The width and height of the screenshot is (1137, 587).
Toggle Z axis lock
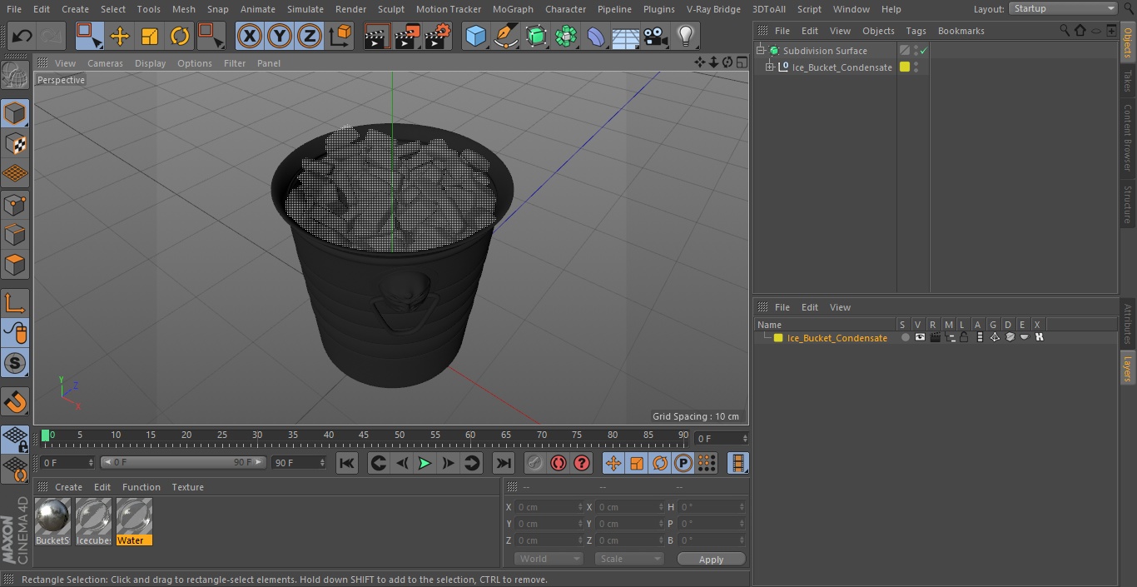coord(310,36)
